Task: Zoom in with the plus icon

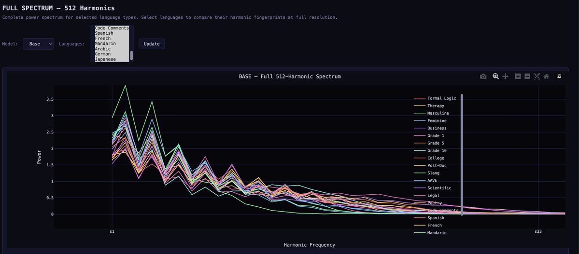Action: [518, 76]
